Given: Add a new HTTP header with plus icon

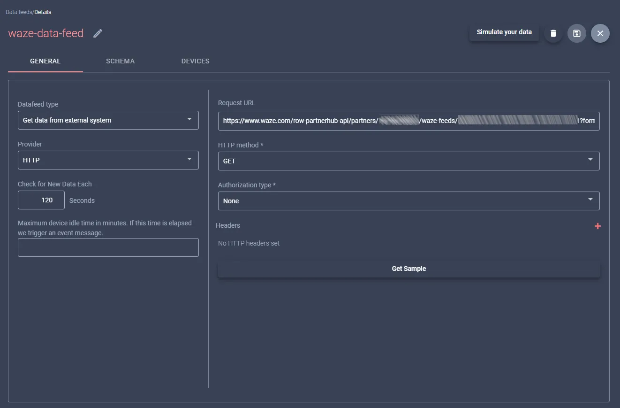Looking at the screenshot, I should pyautogui.click(x=597, y=226).
